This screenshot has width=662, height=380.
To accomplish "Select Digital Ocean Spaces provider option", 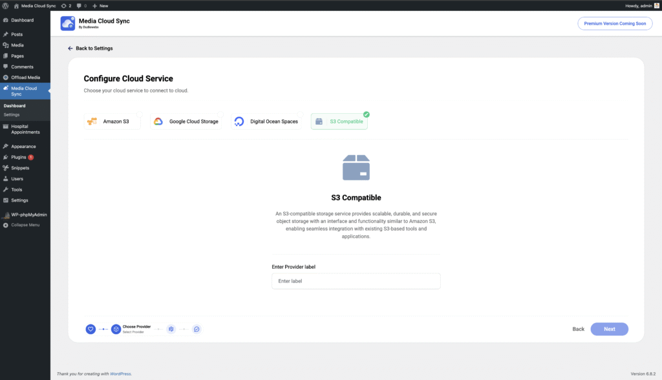I will coord(267,121).
